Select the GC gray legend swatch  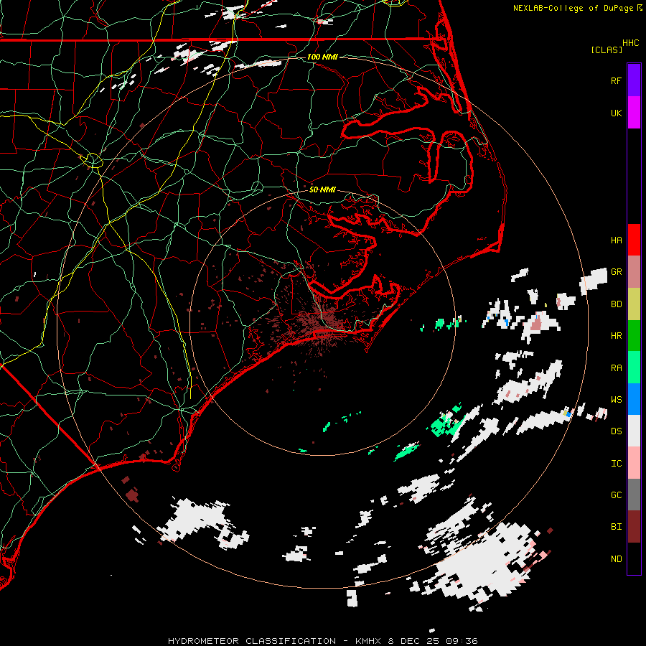[x=634, y=495]
